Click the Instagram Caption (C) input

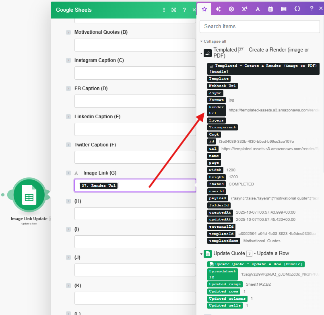point(135,73)
